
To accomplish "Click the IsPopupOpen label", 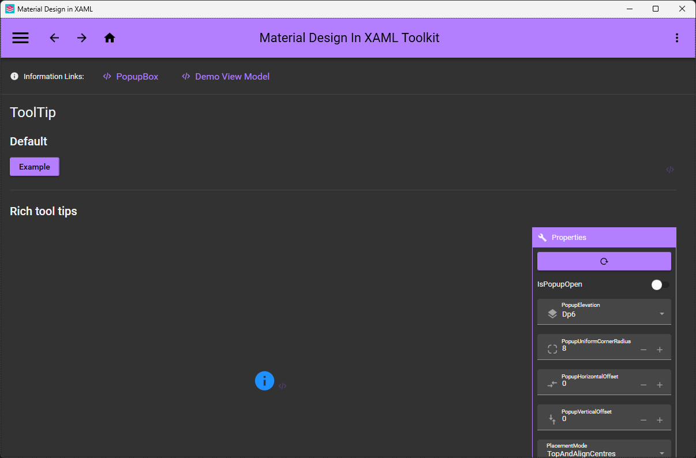I will 560,284.
